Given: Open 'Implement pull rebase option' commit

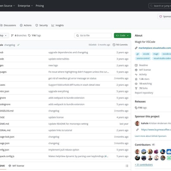Looking at the screenshot, I should pyautogui.click(x=64, y=150).
